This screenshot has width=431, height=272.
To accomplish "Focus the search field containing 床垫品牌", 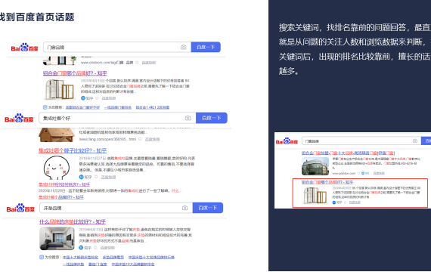I will point(116,208).
